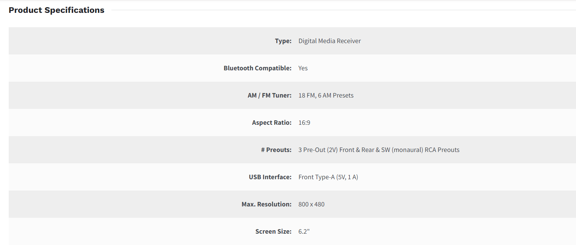Click the "800 x 480" resolution value

[x=311, y=204]
